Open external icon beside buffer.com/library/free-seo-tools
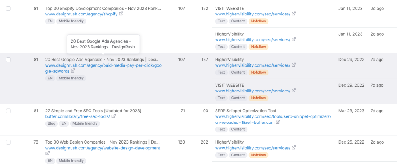The image size is (397, 166). [114, 116]
